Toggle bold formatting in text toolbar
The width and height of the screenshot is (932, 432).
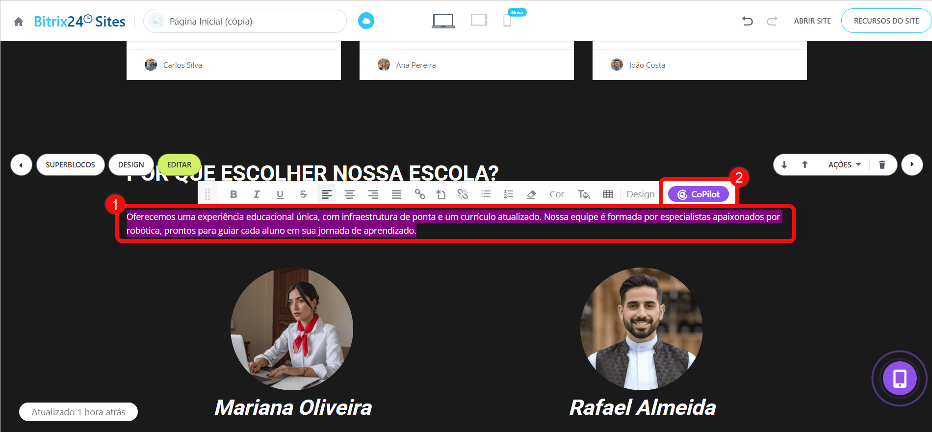tap(233, 194)
